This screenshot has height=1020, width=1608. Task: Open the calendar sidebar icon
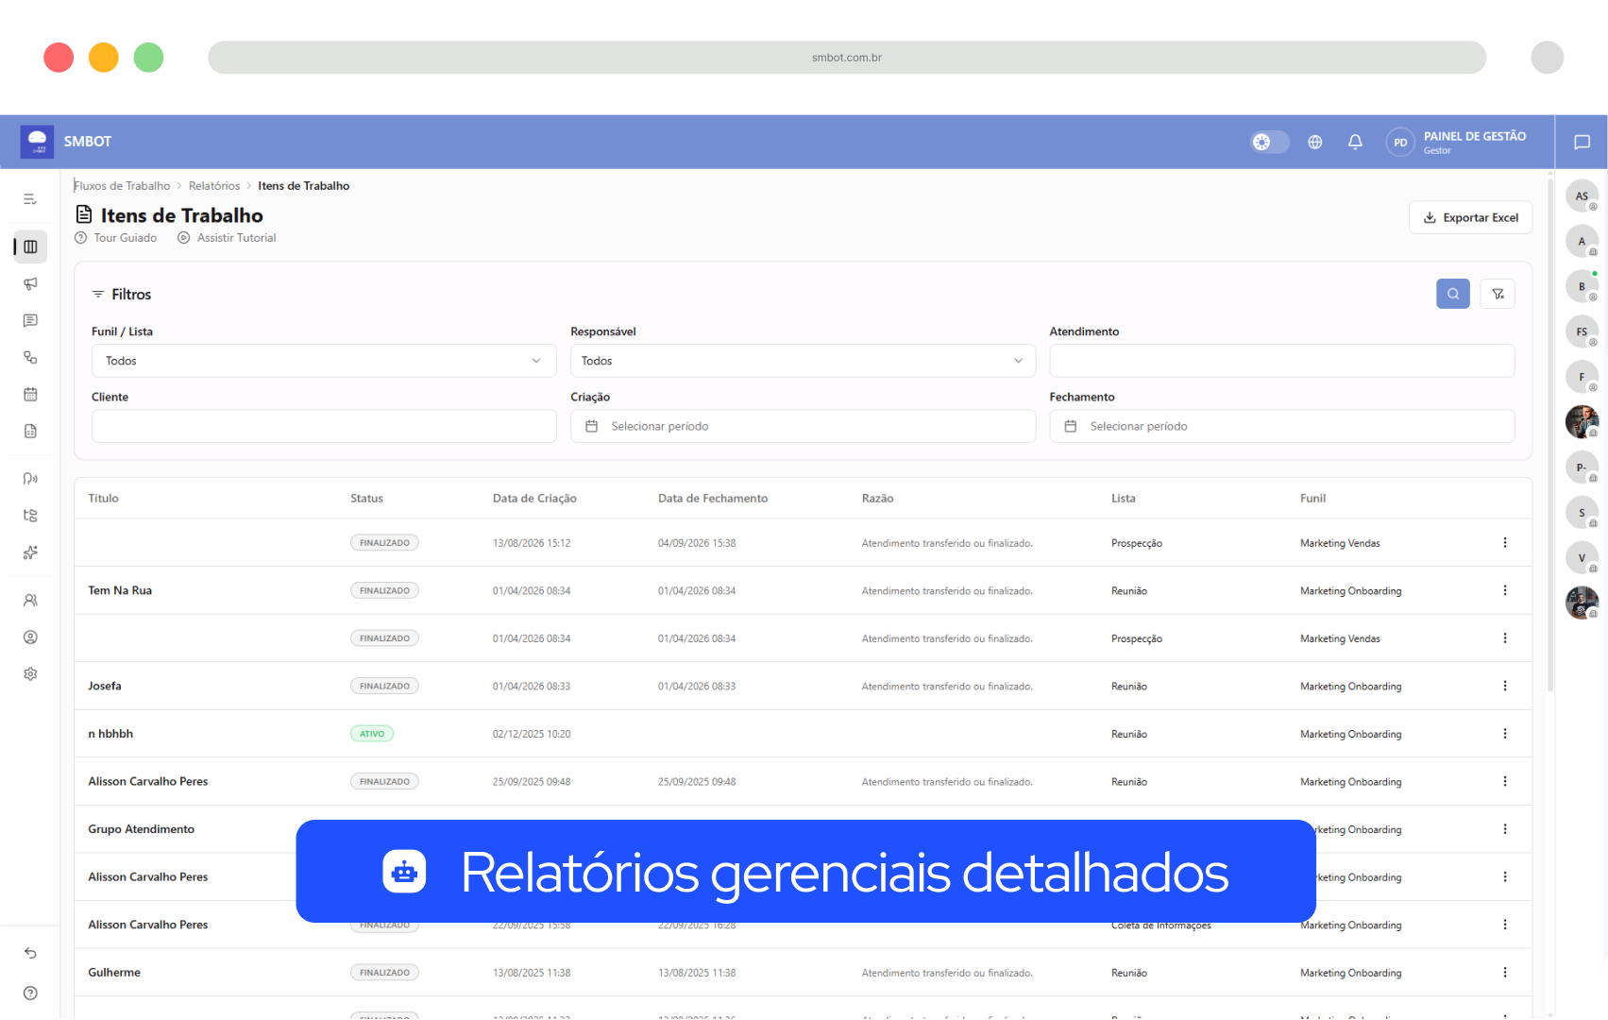(x=30, y=394)
